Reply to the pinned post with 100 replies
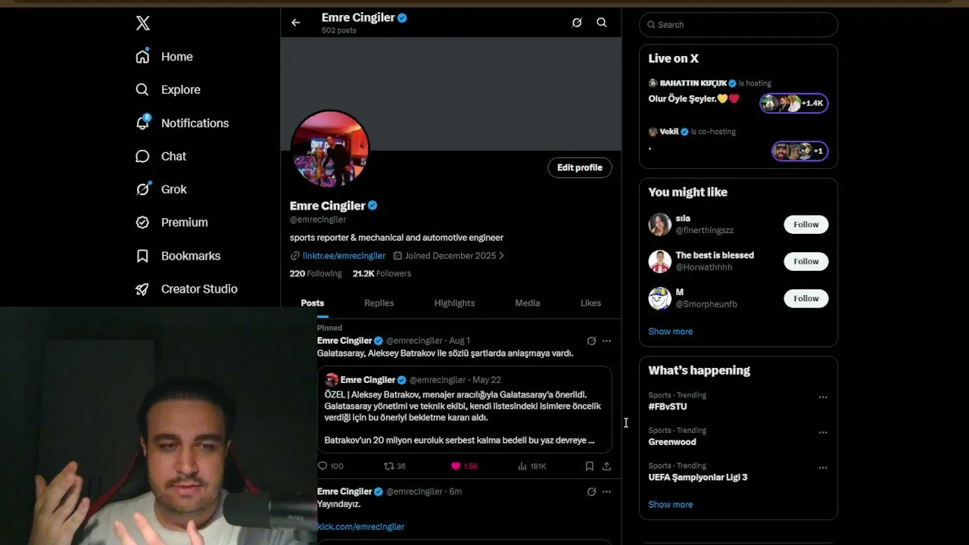The width and height of the screenshot is (969, 545). click(x=330, y=466)
